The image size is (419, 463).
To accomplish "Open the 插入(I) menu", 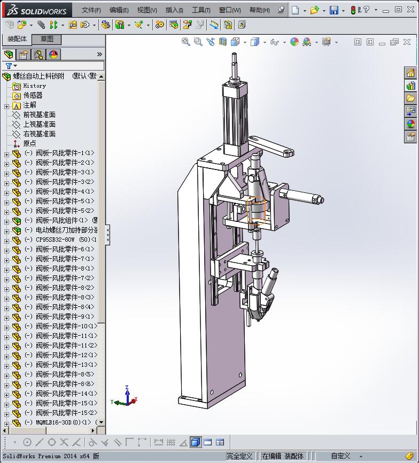I will click(x=174, y=10).
